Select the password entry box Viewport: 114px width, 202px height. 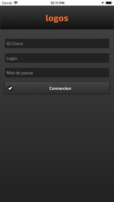pyautogui.click(x=57, y=73)
